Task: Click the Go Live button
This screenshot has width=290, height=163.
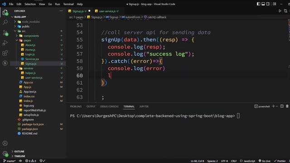Action: point(265,161)
